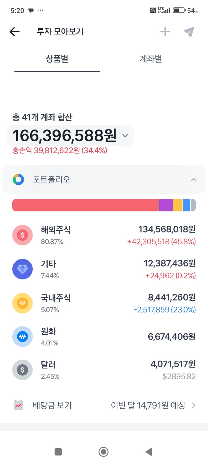Tap the paper plane share icon

click(x=189, y=32)
